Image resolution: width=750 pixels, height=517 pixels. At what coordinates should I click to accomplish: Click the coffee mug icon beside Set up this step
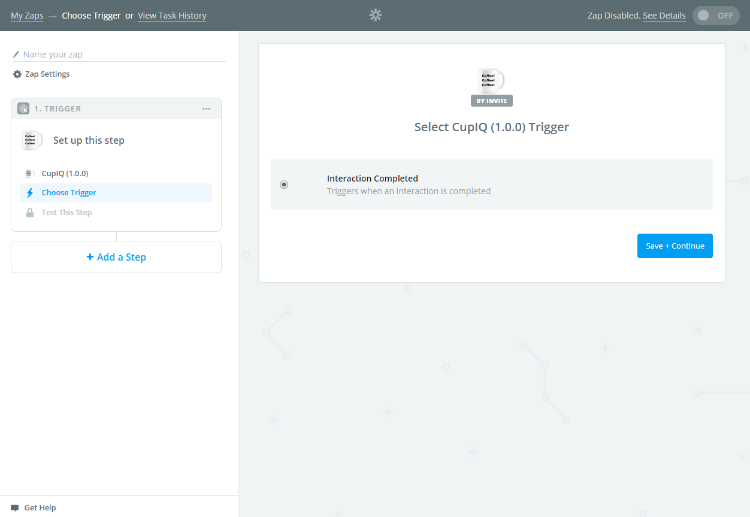tap(32, 140)
